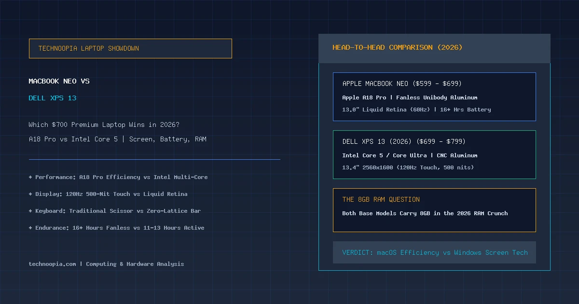Click THE 8GB RAM QUESTION heading
This screenshot has height=304, width=579.
381,199
